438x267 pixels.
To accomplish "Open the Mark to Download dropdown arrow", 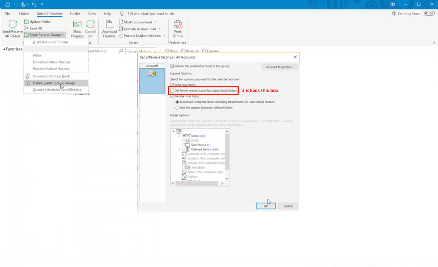I will [x=155, y=22].
